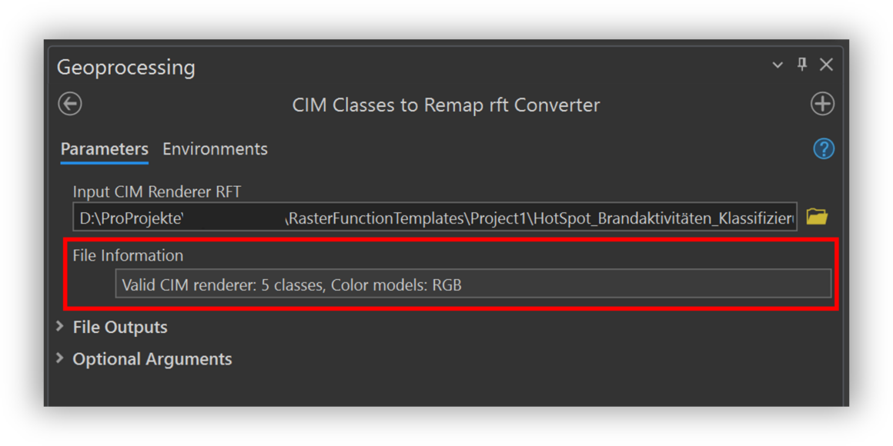Screen dimensions: 893x446
Task: Open the tool help question mark
Action: (824, 149)
